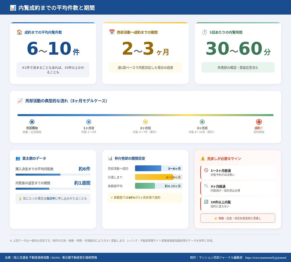Click the 内覧 2〜4件 caption under 1ヶ月目

pos(89,132)
